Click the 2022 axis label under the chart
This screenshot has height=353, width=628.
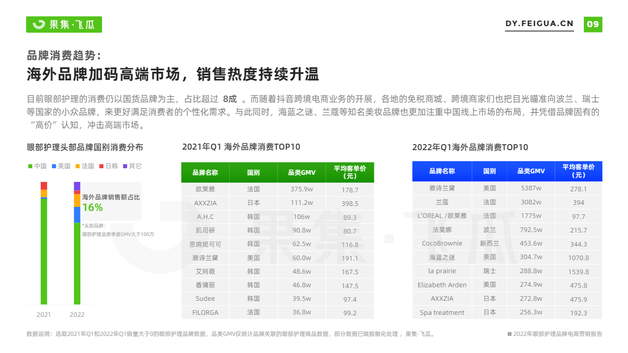pos(77,315)
